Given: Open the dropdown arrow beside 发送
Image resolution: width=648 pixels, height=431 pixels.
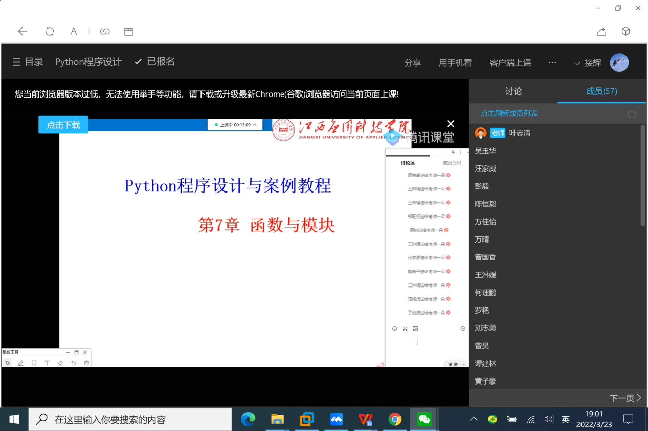Looking at the screenshot, I should click(x=464, y=364).
